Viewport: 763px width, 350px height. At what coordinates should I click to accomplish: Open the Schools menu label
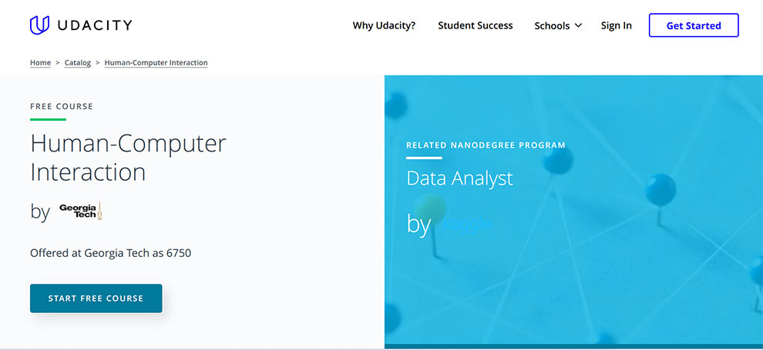(552, 25)
